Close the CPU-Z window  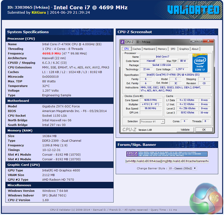click(208, 41)
